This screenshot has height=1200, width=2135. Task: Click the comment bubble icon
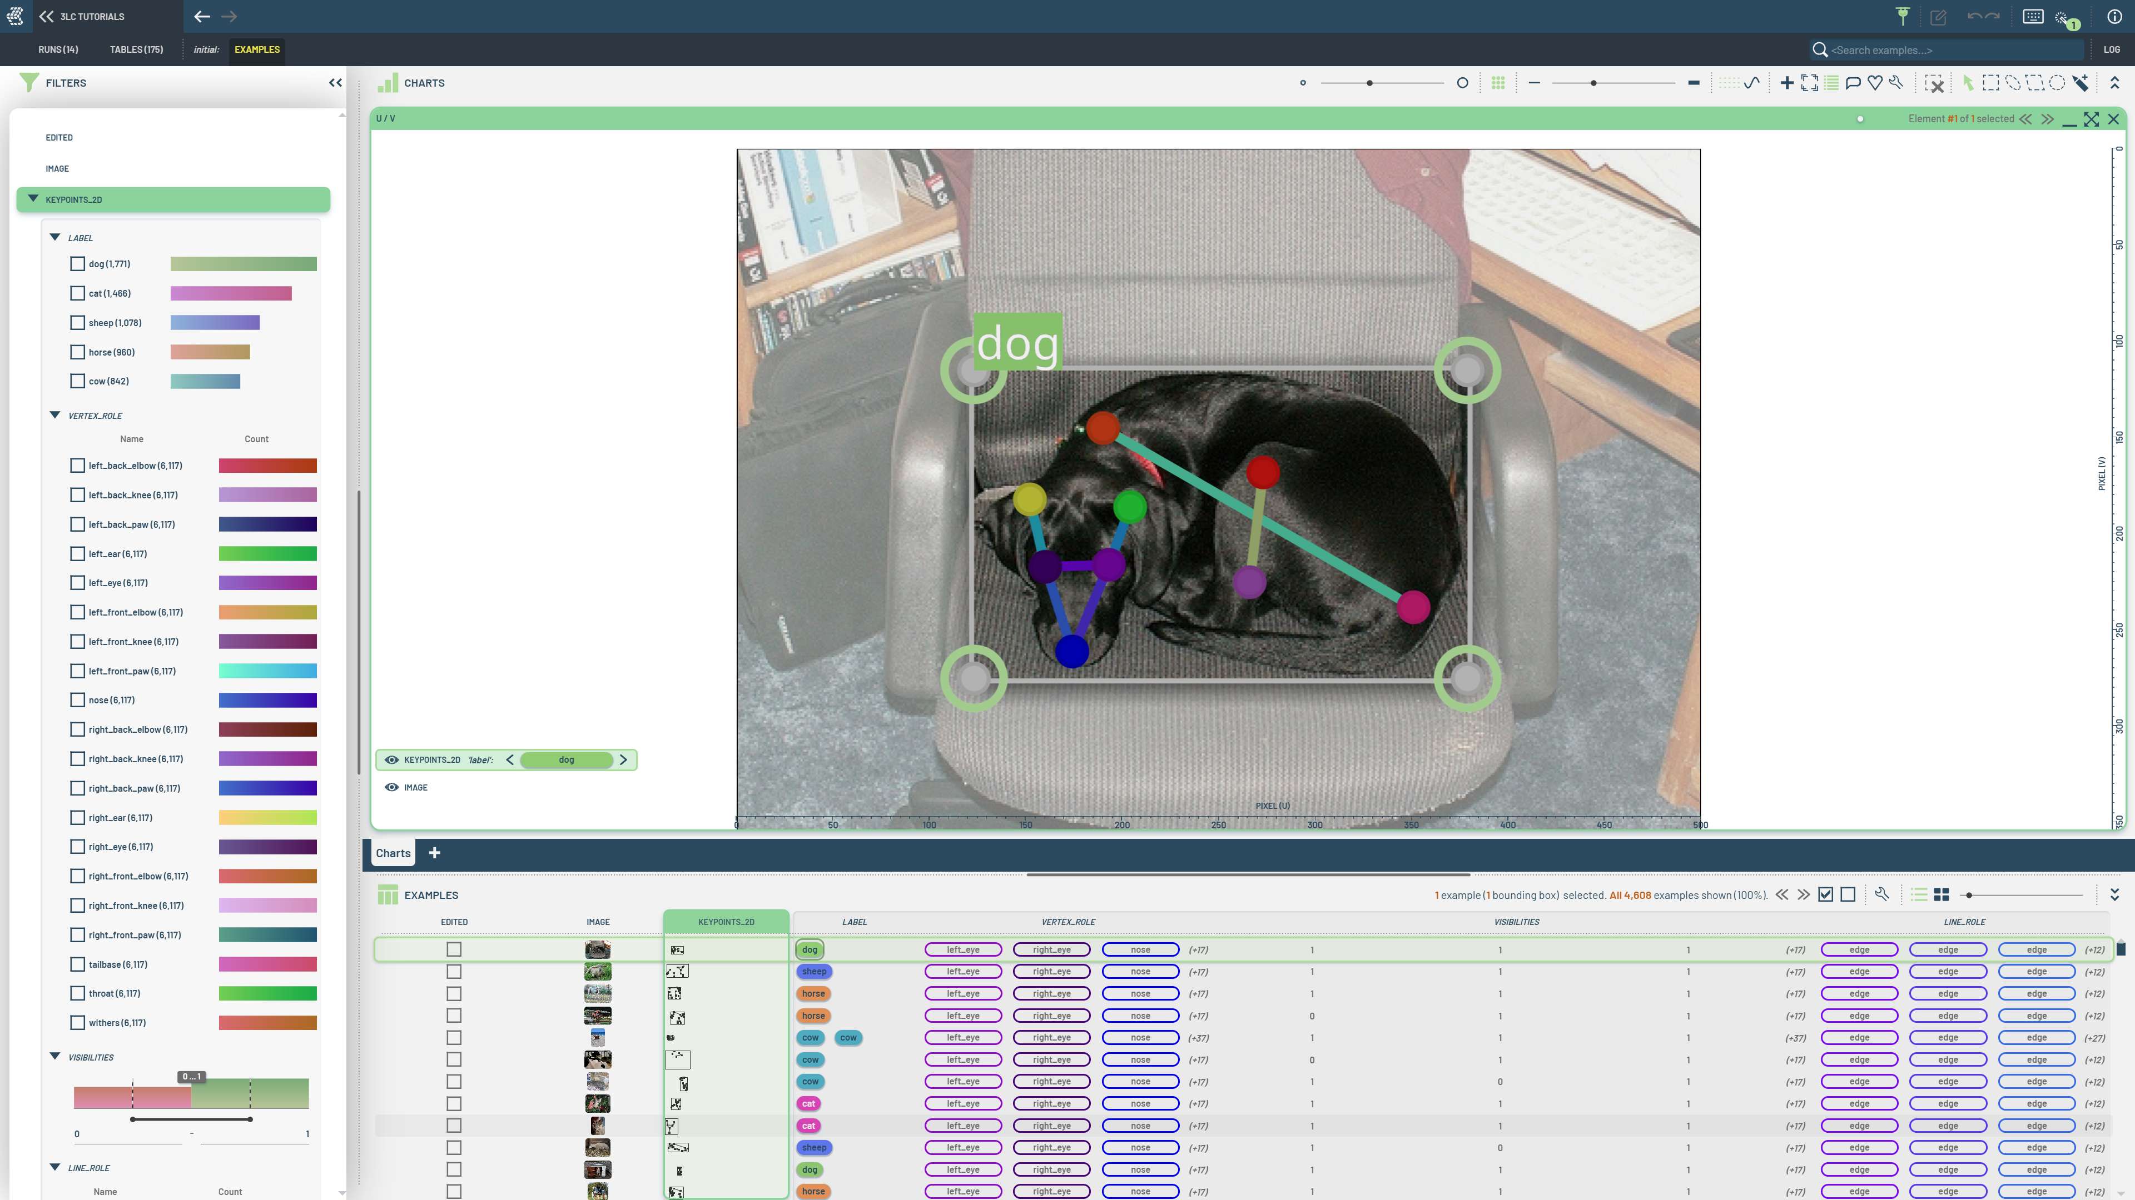pos(1853,83)
